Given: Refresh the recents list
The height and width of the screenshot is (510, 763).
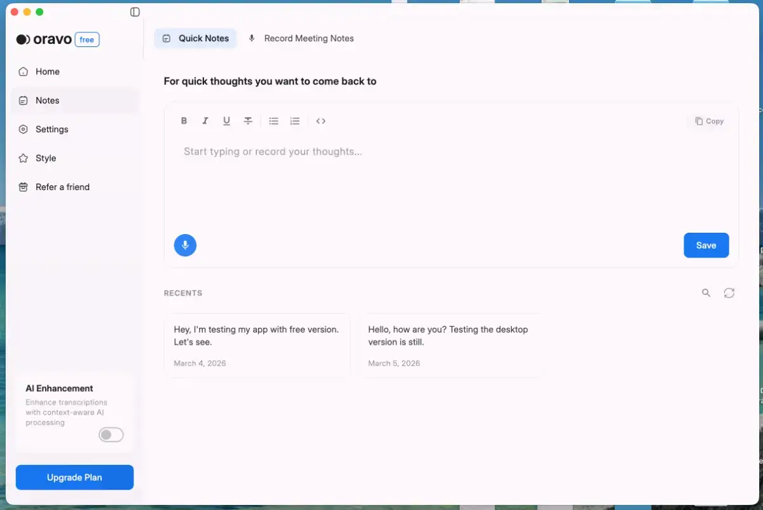Looking at the screenshot, I should pos(729,293).
